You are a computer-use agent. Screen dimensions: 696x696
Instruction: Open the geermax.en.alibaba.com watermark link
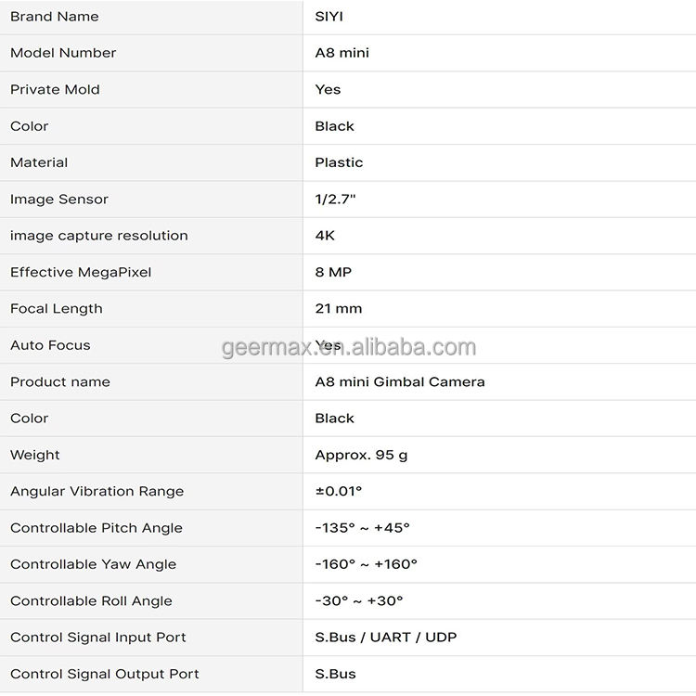point(349,348)
